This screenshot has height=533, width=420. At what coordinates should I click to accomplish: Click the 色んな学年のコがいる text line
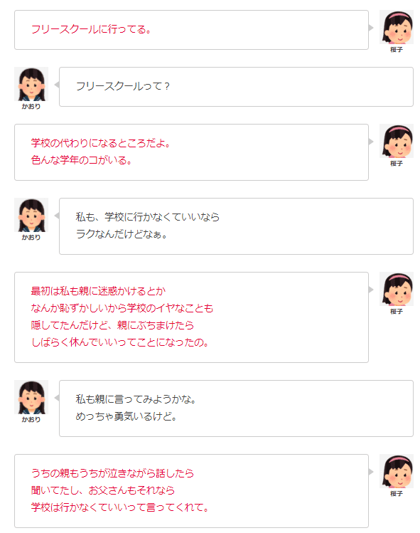pos(82,160)
